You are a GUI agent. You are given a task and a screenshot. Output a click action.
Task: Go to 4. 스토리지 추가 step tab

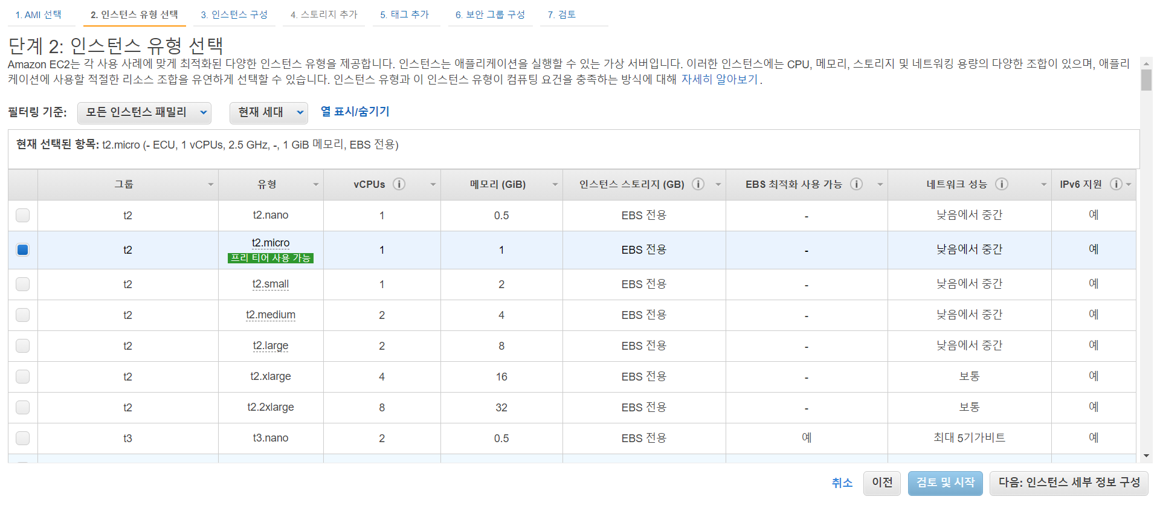point(324,14)
